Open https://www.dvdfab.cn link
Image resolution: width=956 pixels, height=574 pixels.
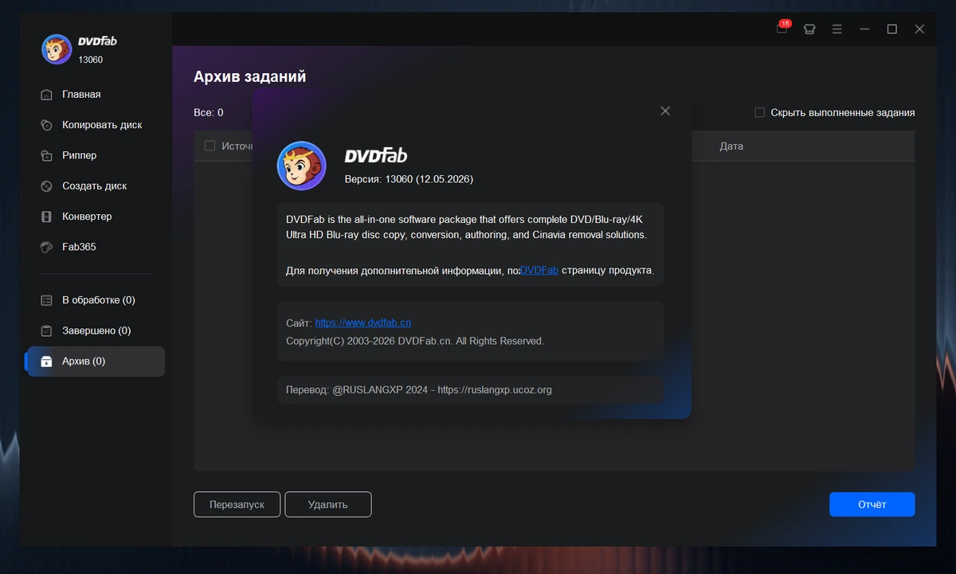[363, 322]
